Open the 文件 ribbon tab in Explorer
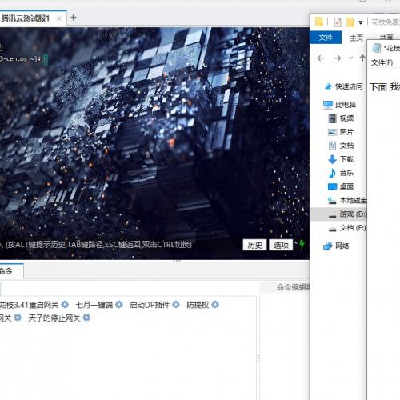This screenshot has width=400, height=400. click(x=326, y=38)
